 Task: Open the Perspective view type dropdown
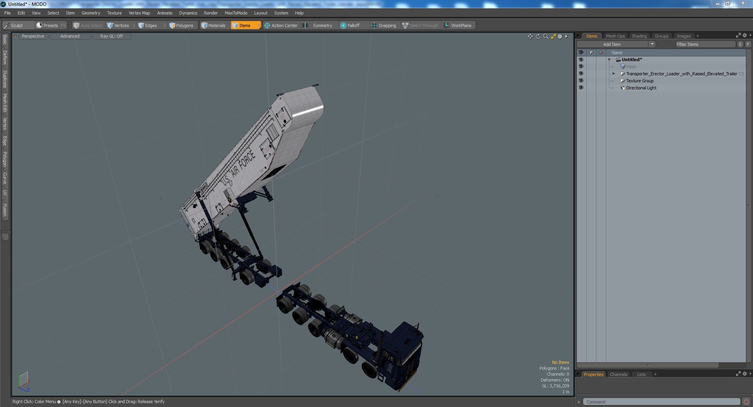33,36
